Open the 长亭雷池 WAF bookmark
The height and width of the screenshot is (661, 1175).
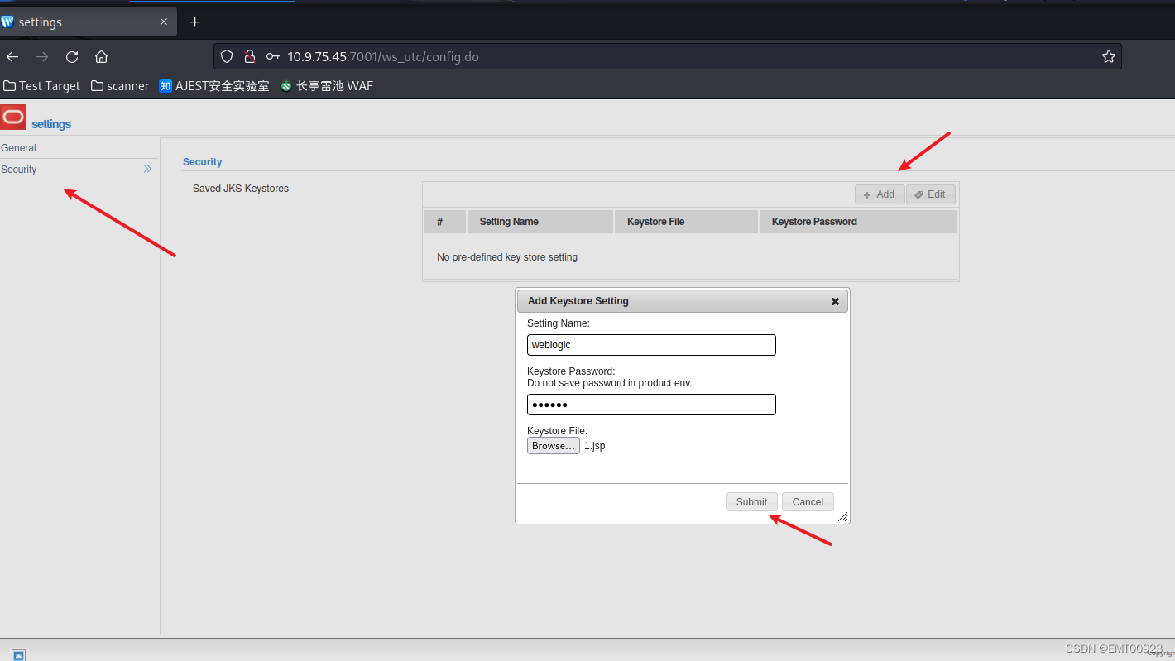[x=327, y=86]
